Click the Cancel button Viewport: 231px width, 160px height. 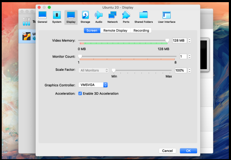click(x=167, y=151)
